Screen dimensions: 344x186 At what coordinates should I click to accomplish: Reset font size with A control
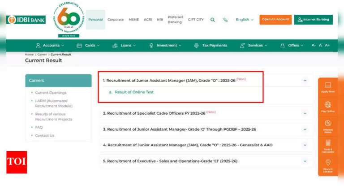320,45
